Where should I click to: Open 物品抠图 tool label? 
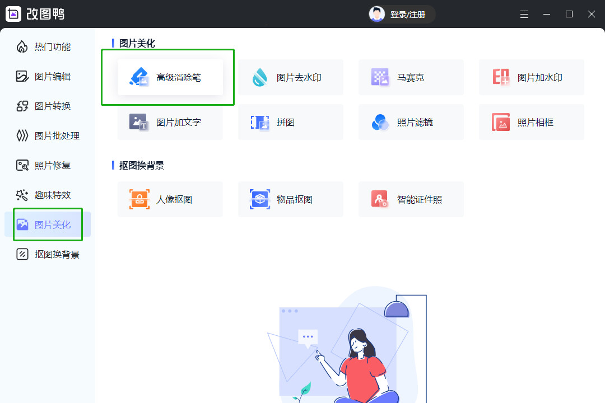pyautogui.click(x=295, y=199)
